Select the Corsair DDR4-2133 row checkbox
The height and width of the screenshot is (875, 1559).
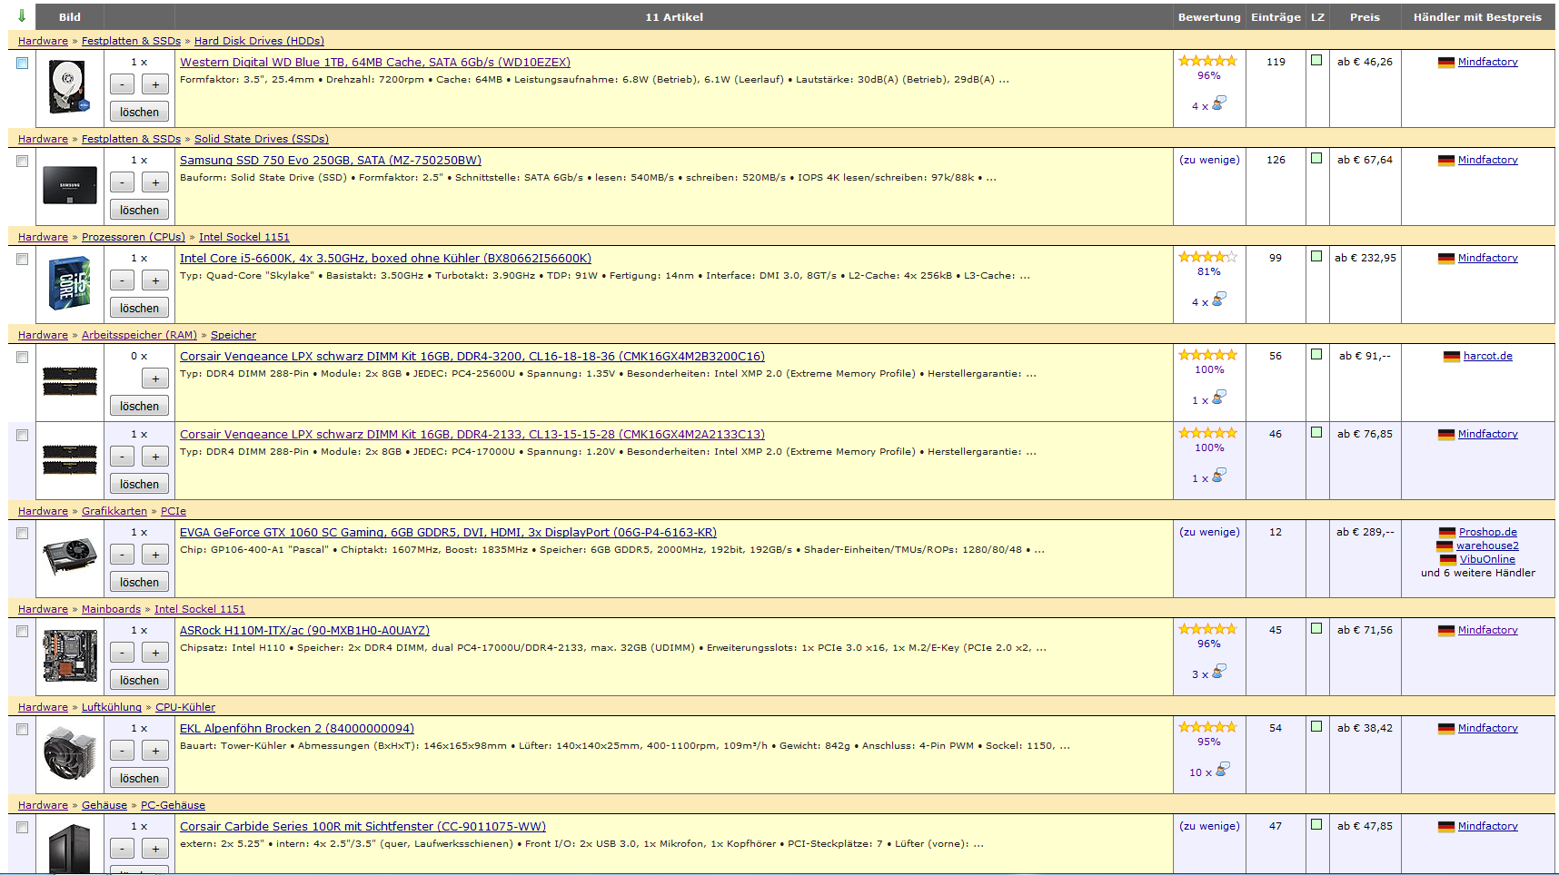22,435
